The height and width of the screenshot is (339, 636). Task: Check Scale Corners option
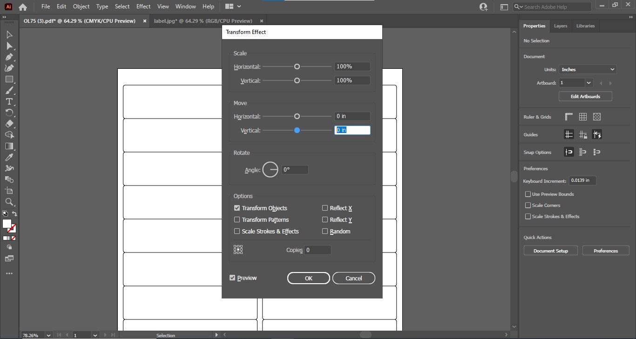click(528, 205)
